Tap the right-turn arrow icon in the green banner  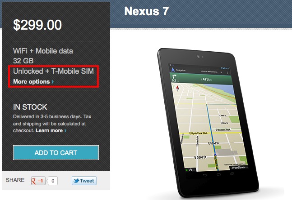tap(174, 76)
